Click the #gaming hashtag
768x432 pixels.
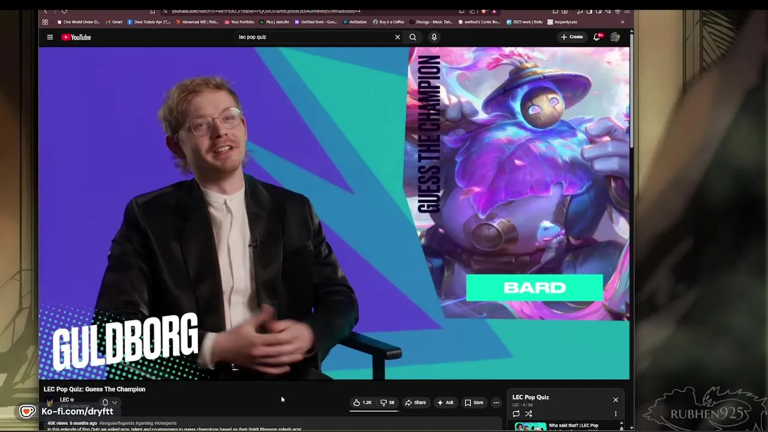(x=144, y=423)
